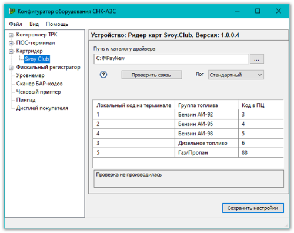Click the Сохранить настройки button

pyautogui.click(x=253, y=208)
